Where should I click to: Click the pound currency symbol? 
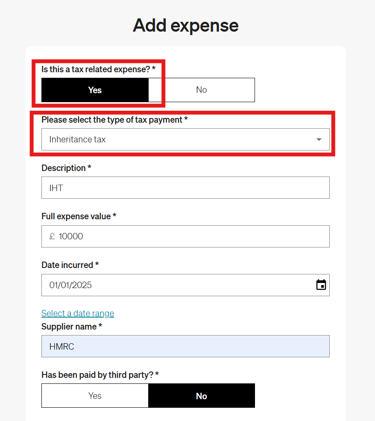point(52,236)
